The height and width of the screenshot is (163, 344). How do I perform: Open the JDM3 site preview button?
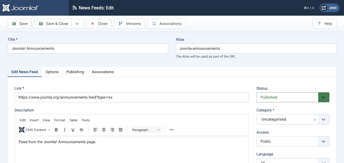tap(329, 8)
